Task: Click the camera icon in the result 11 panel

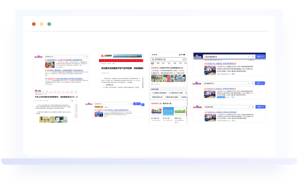Action: tap(131, 104)
